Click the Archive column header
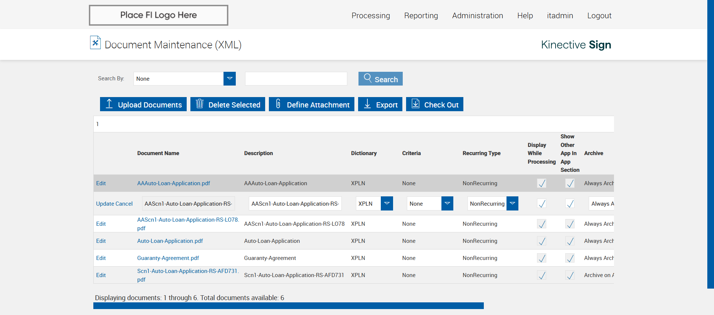 click(594, 153)
